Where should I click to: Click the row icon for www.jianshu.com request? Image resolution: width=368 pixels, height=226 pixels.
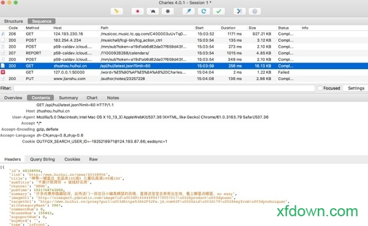tap(3, 79)
